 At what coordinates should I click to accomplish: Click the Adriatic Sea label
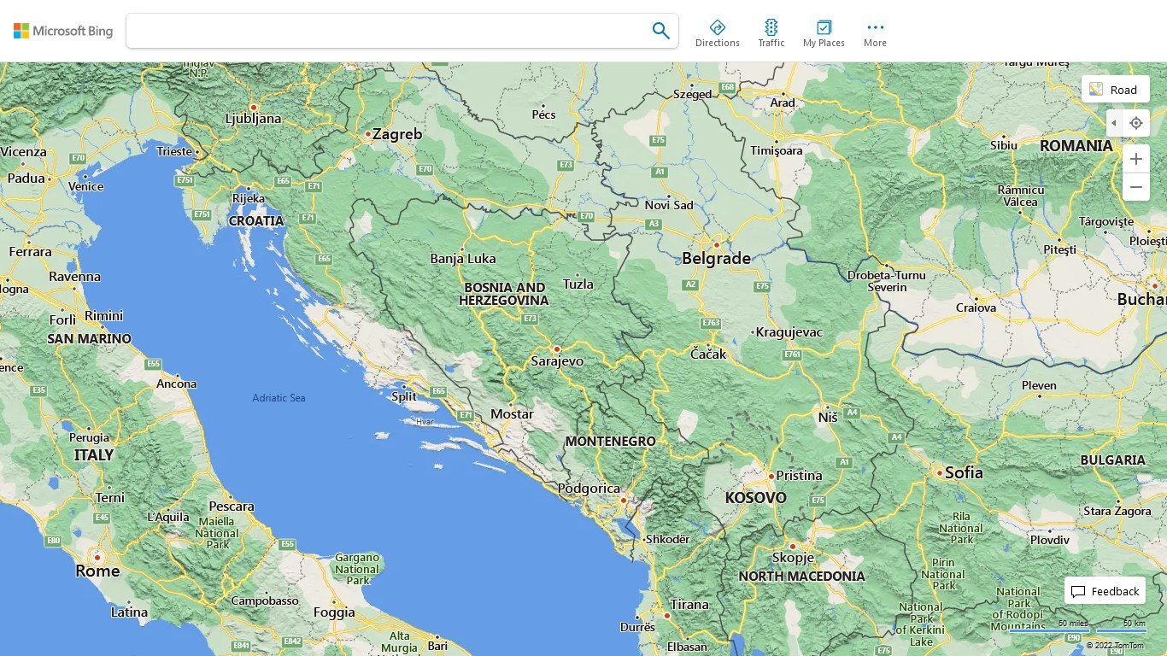point(279,398)
